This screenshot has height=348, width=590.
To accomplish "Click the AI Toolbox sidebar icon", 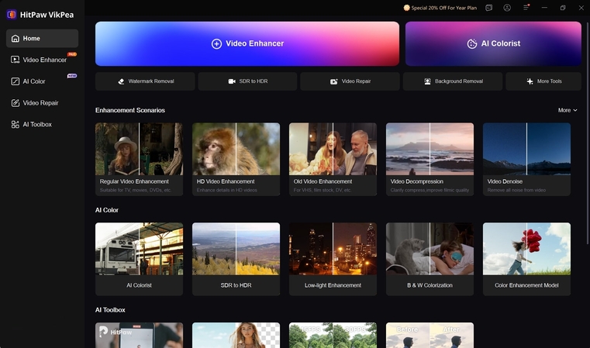I will tap(15, 124).
